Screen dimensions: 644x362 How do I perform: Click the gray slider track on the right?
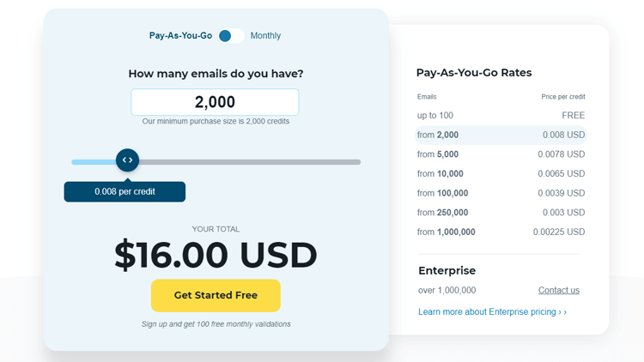coord(250,162)
